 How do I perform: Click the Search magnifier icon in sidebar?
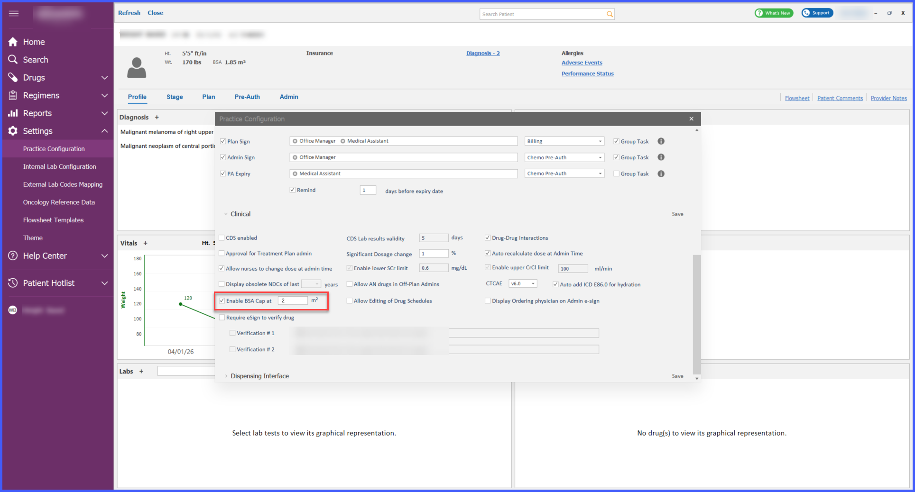[x=13, y=59]
